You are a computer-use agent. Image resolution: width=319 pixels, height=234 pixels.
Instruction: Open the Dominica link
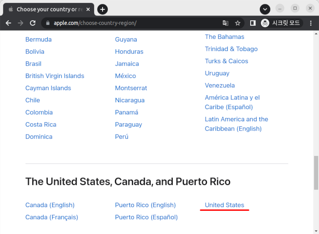click(39, 137)
